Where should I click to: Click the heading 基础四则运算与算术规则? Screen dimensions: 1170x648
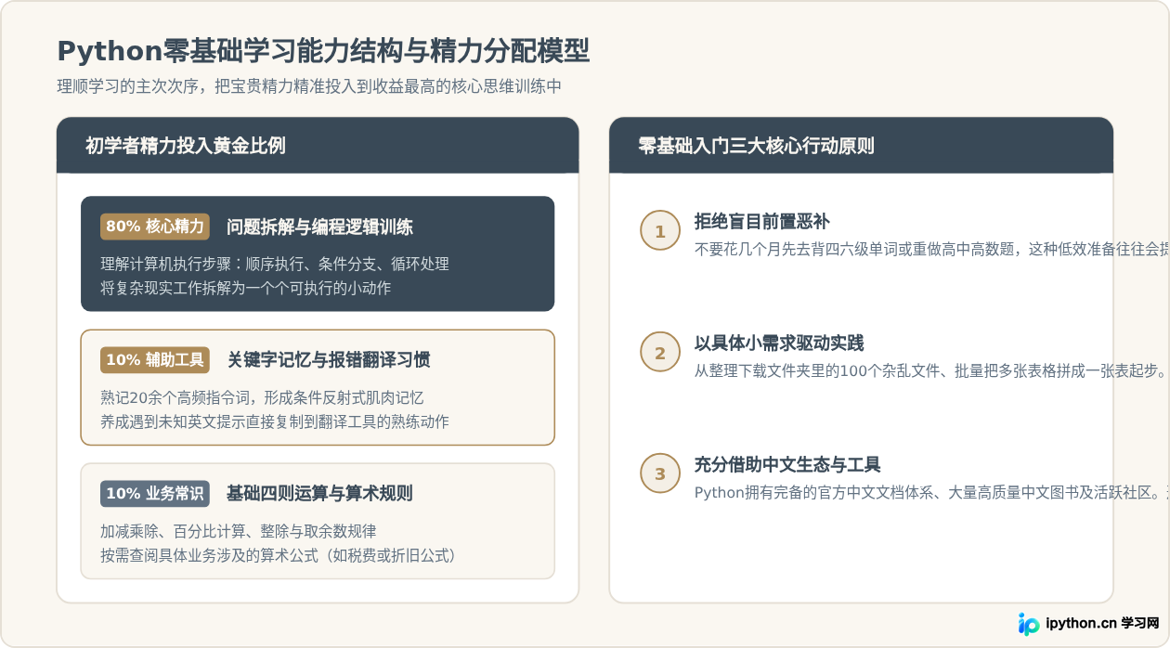tap(319, 494)
